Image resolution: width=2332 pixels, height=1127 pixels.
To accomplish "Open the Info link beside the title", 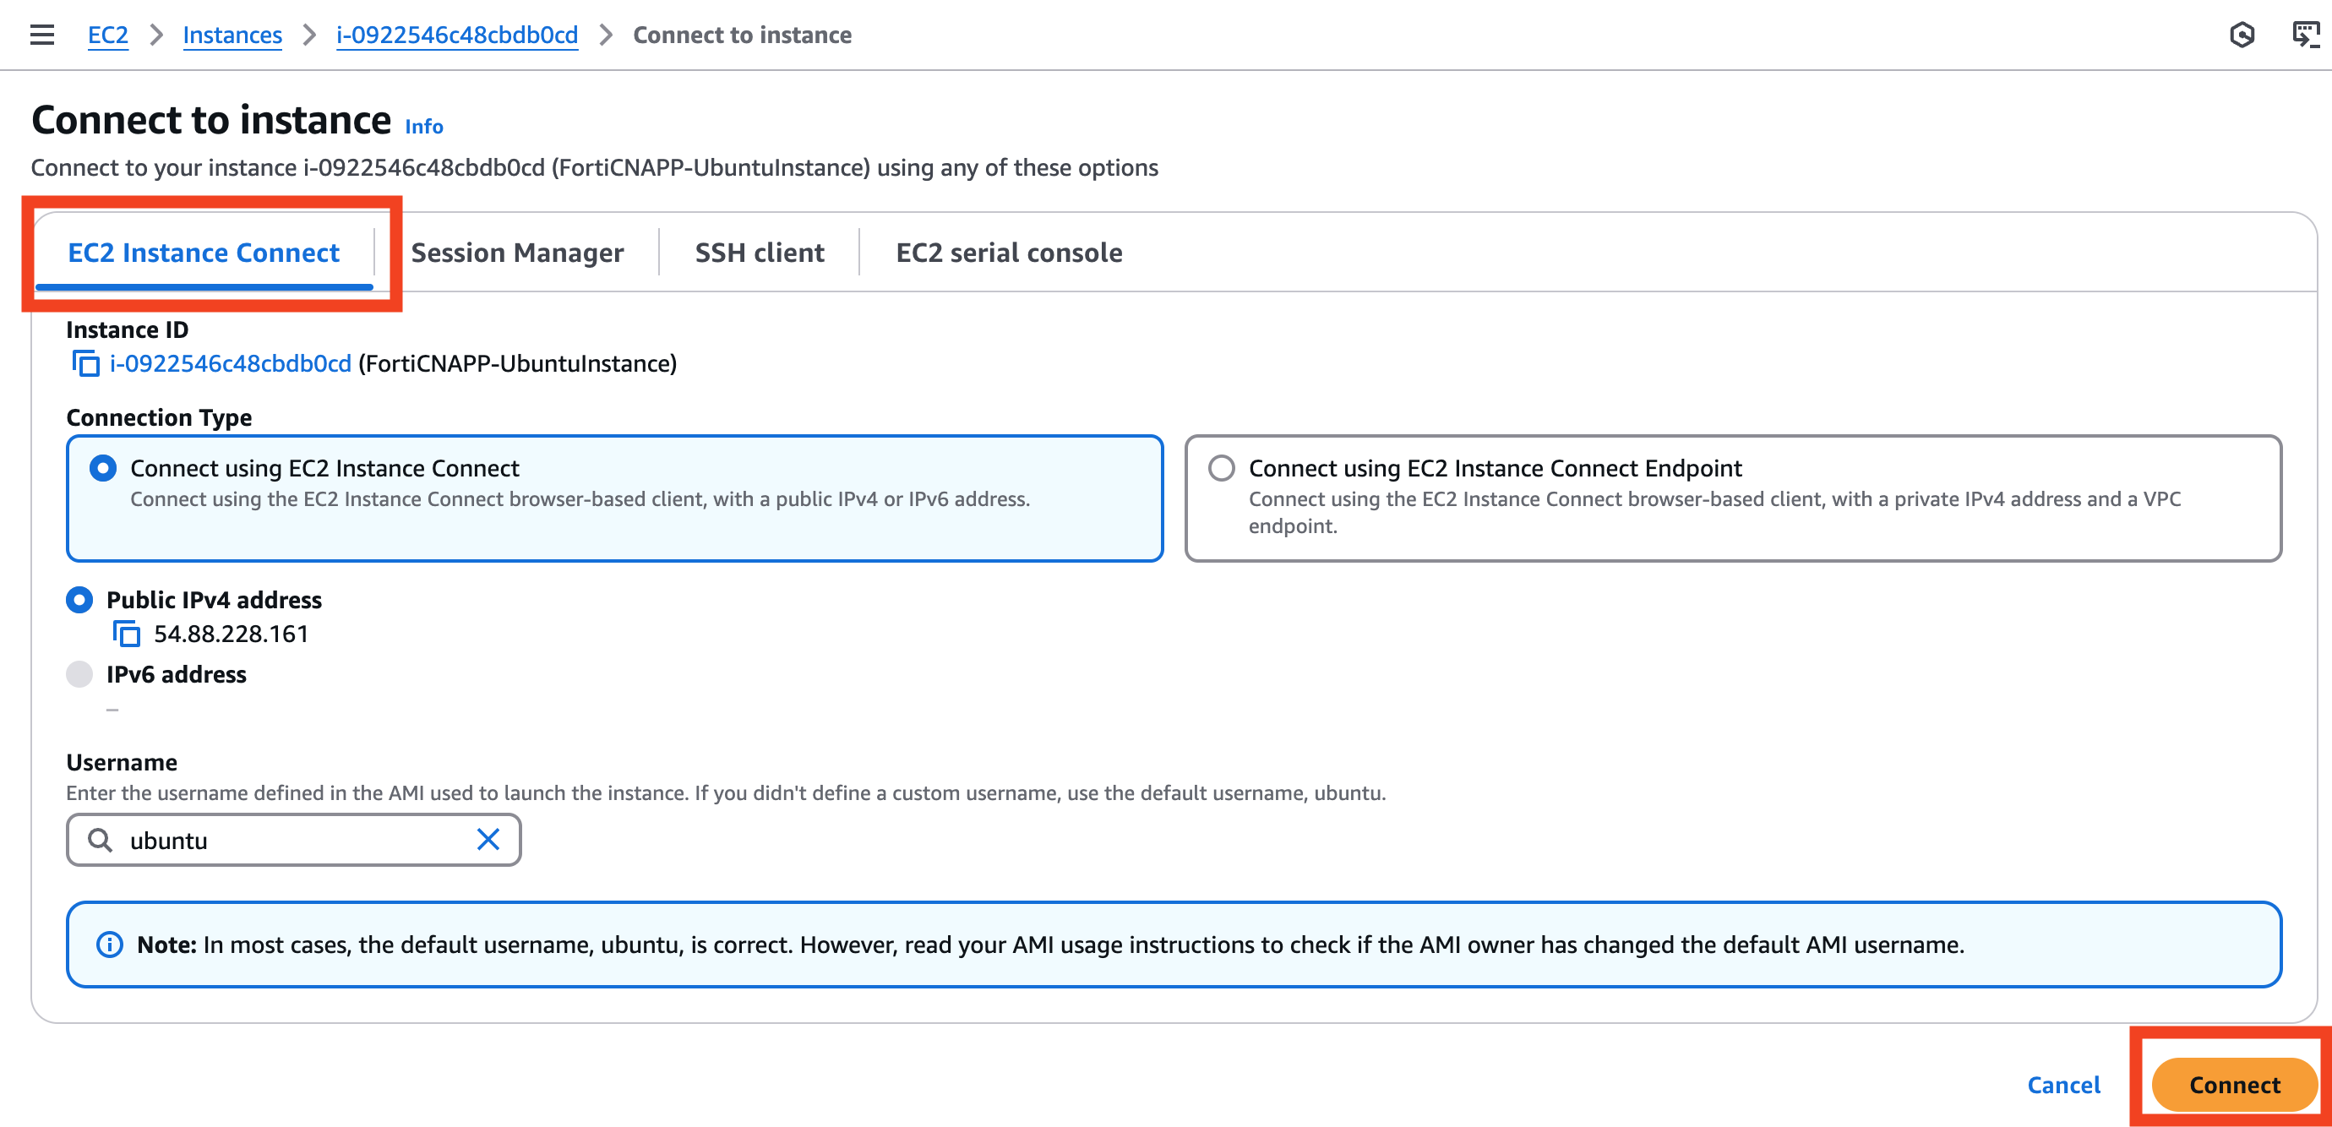I will [423, 127].
